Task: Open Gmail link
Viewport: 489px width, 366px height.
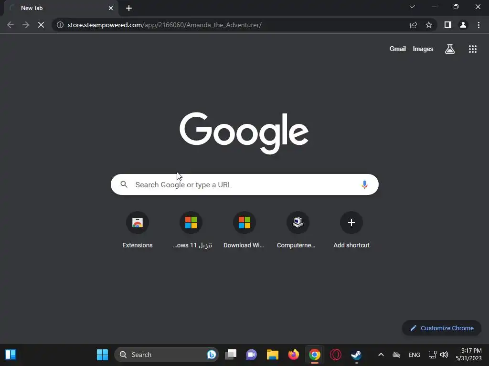Action: (398, 49)
